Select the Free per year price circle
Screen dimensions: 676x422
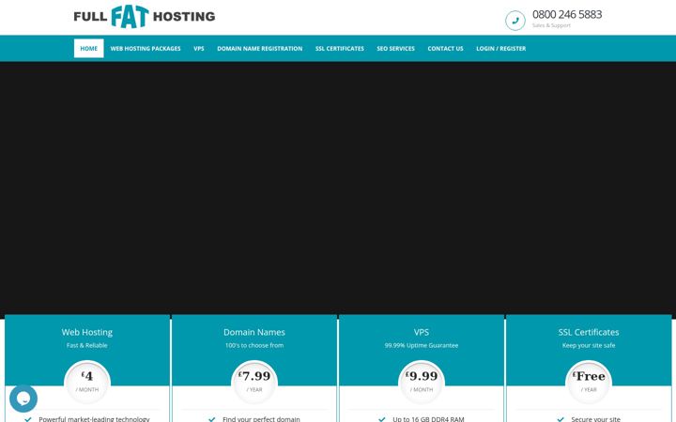589,382
